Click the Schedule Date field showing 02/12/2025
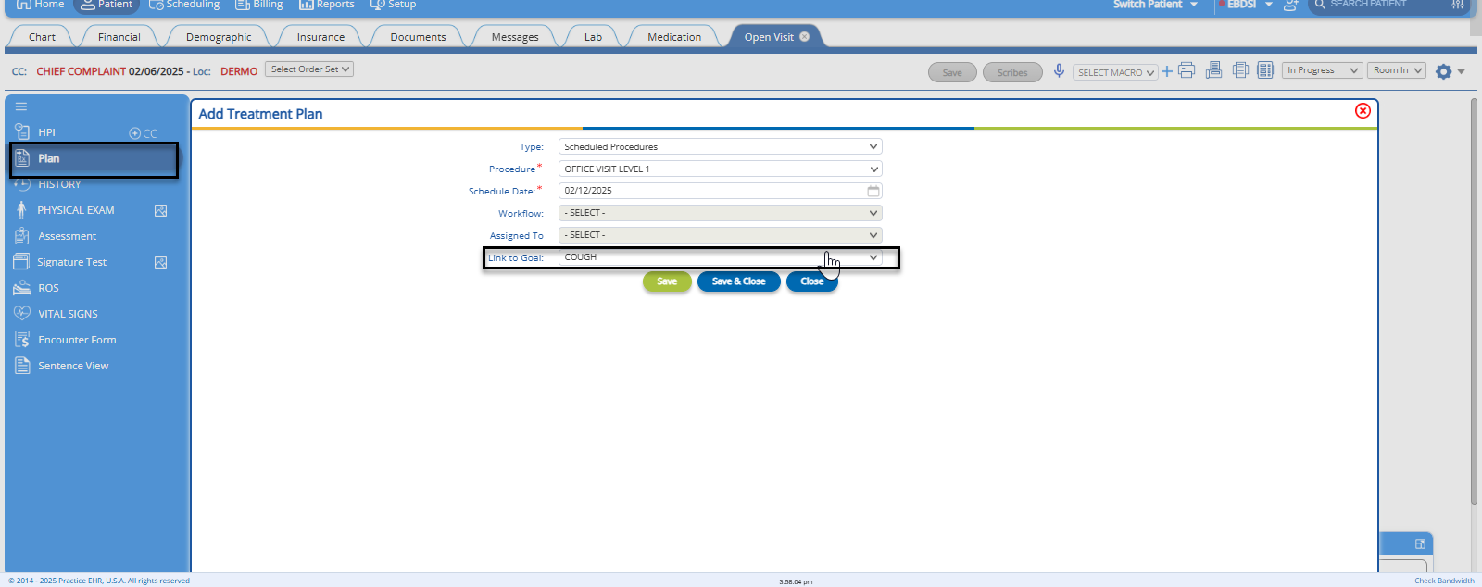1482x587 pixels. 720,191
